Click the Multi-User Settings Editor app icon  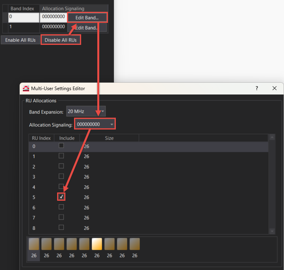pyautogui.click(x=26, y=88)
